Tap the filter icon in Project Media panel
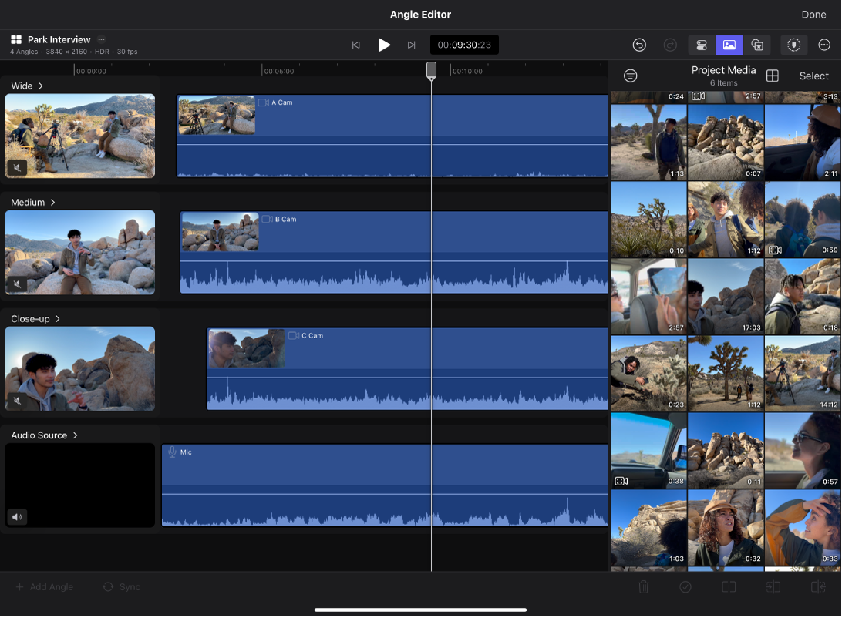 [x=631, y=76]
